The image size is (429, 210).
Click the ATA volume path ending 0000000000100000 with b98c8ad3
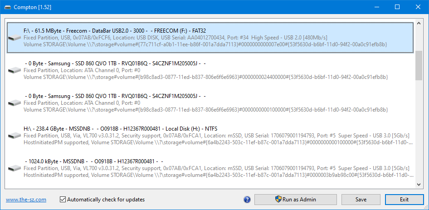pyautogui.click(x=206, y=109)
